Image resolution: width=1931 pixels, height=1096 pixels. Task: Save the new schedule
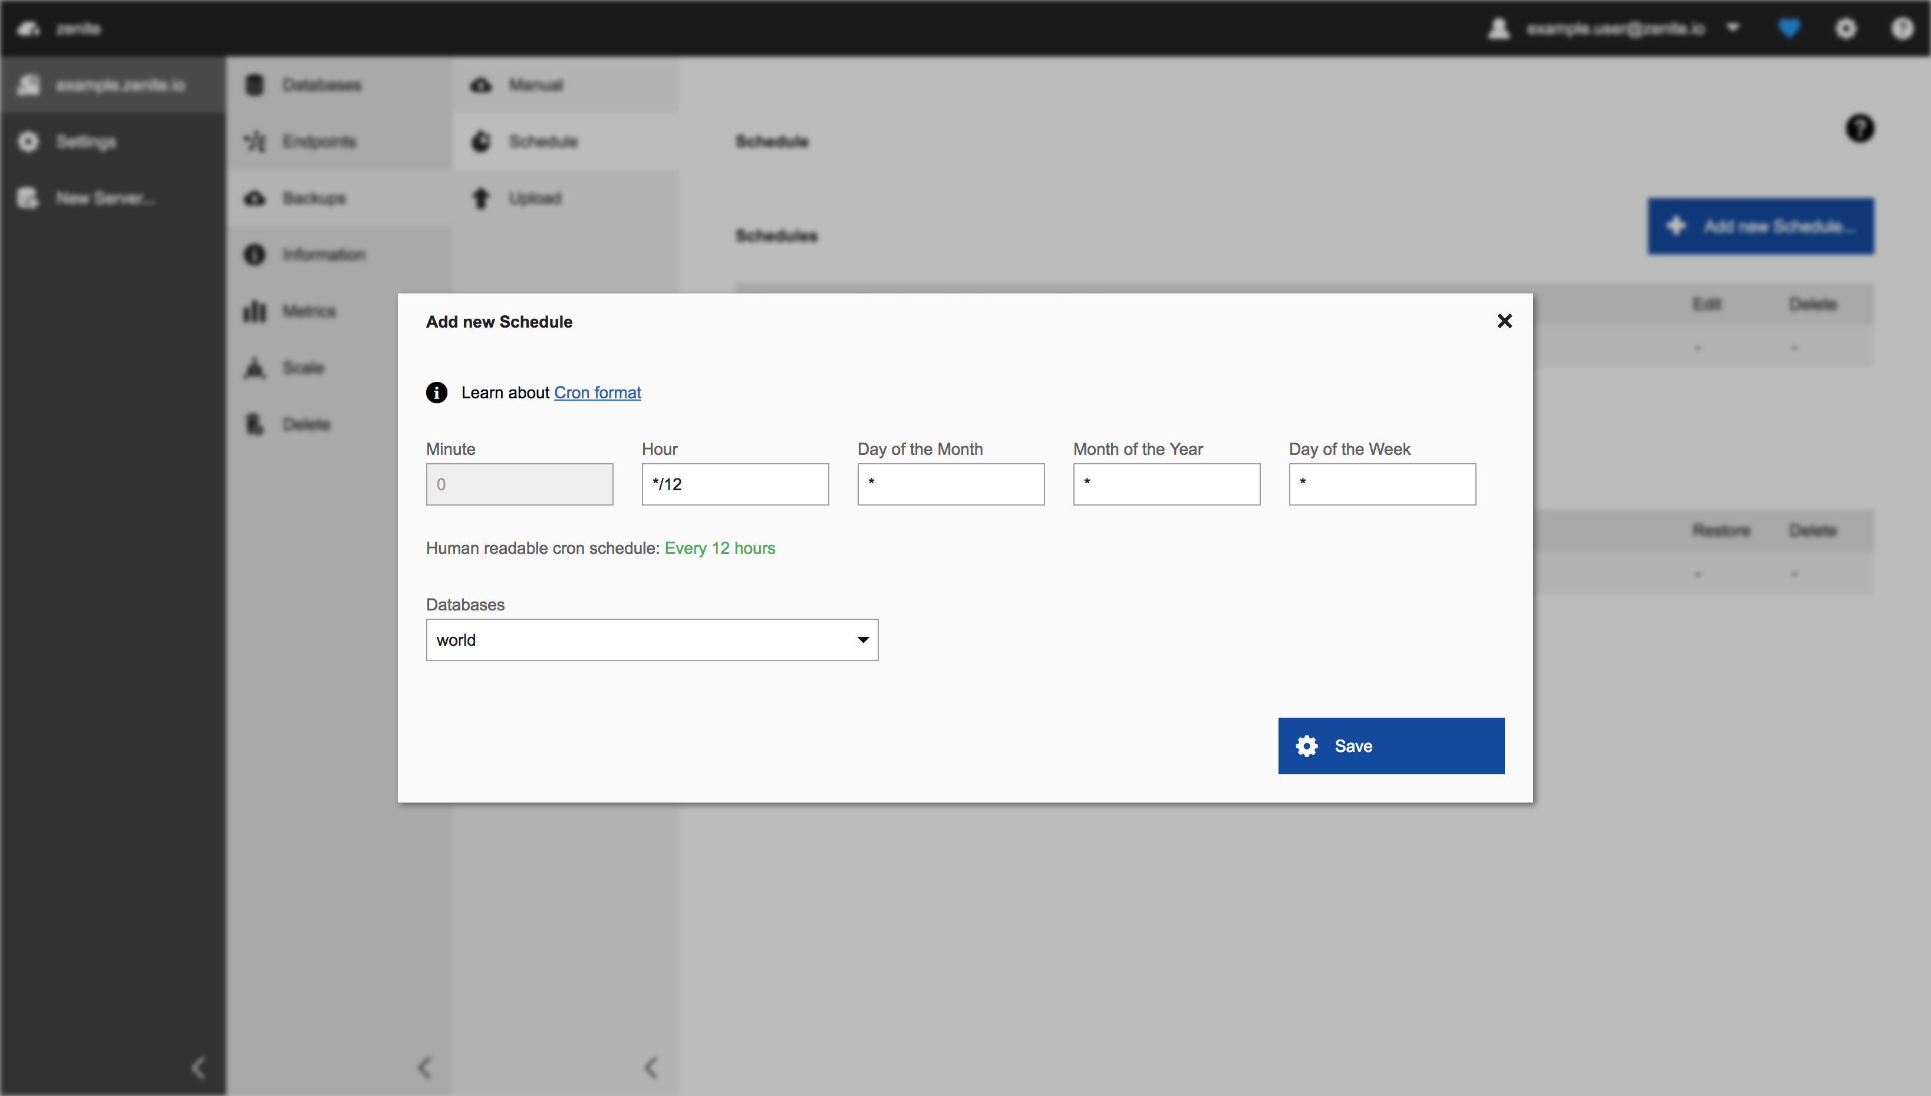1390,745
